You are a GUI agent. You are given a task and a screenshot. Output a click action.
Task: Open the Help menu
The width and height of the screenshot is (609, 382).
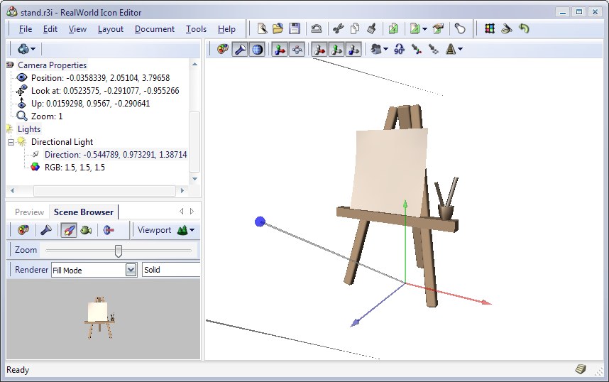pos(226,29)
